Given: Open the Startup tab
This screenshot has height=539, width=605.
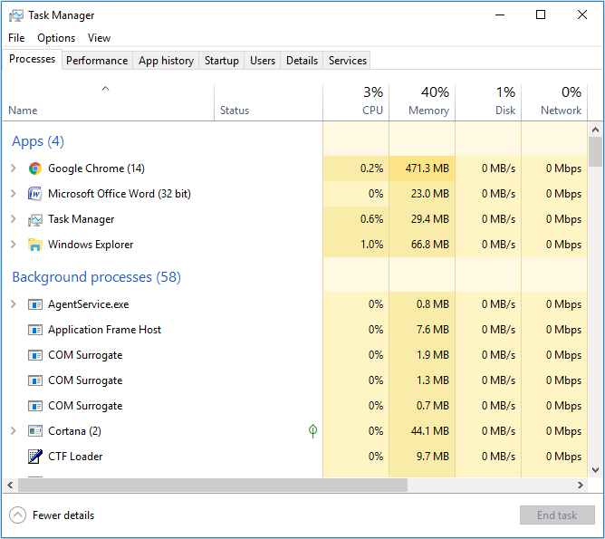Looking at the screenshot, I should point(222,61).
